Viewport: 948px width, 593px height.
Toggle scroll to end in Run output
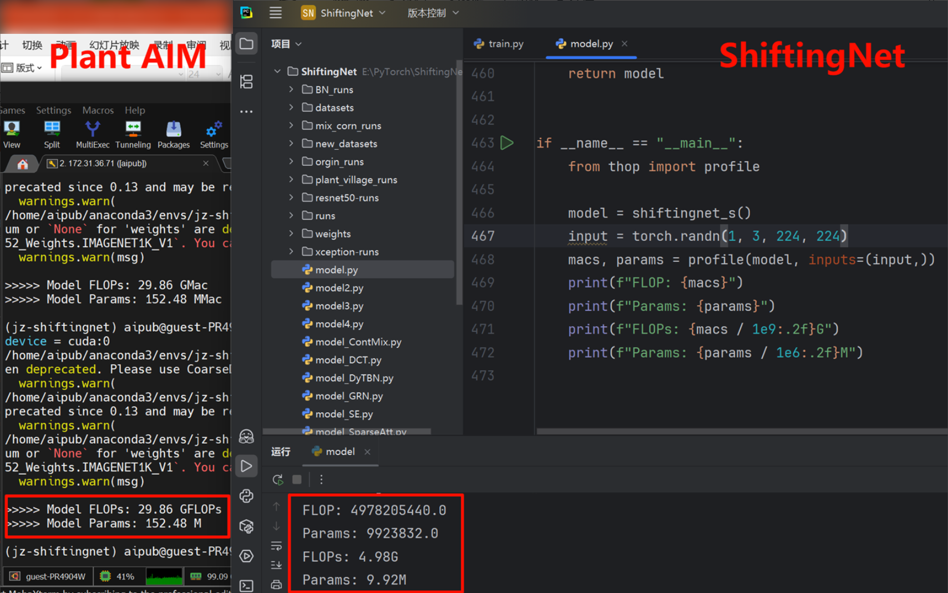click(x=276, y=565)
